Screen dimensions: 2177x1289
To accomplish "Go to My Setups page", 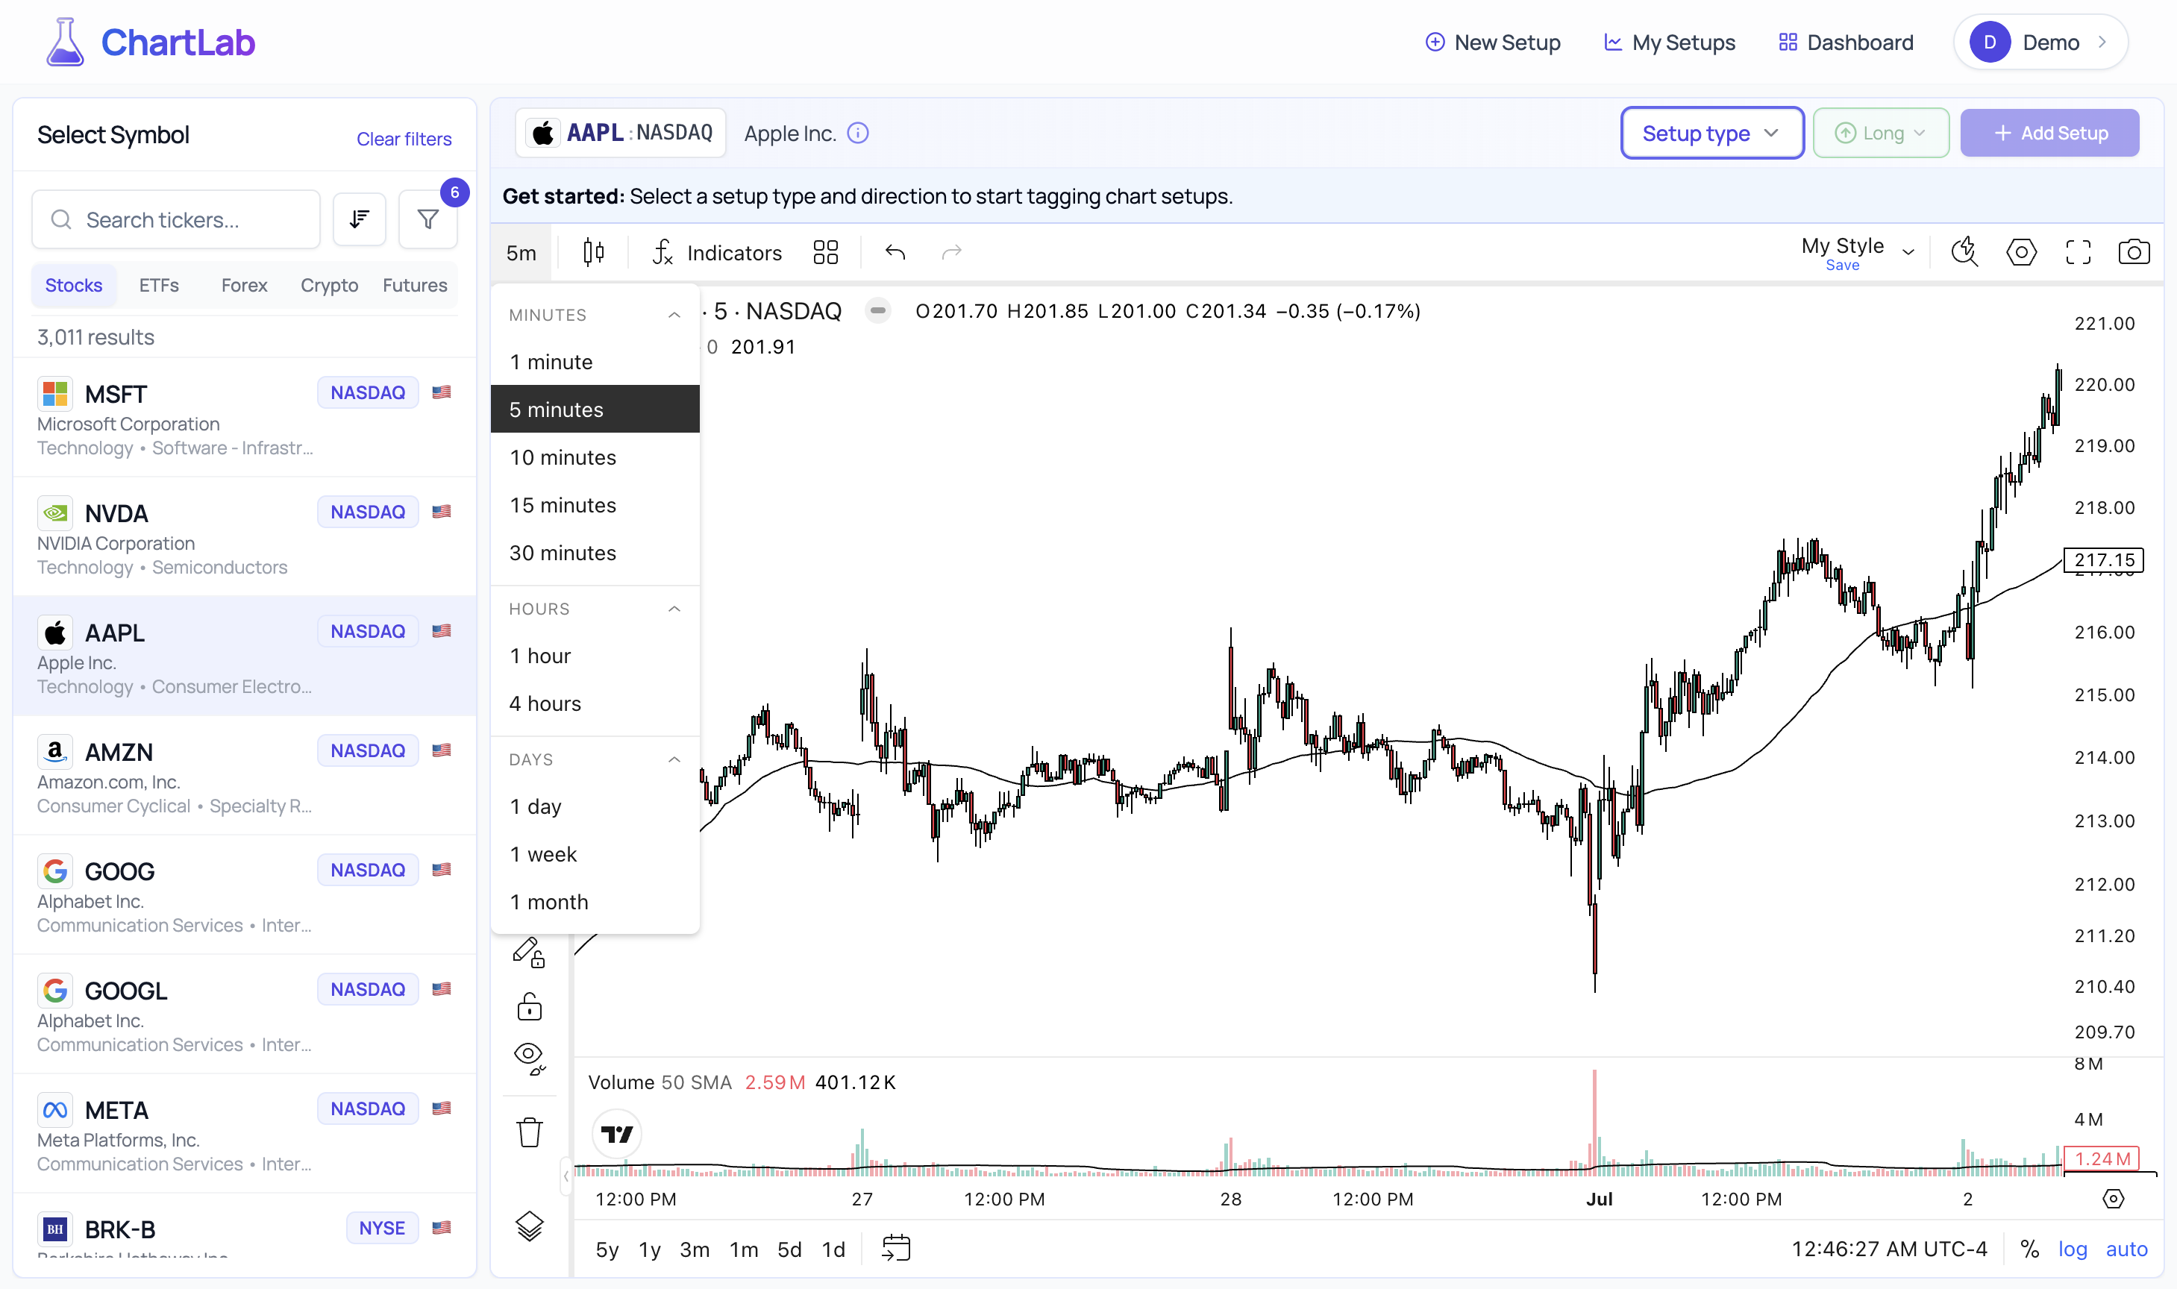I will point(1668,42).
